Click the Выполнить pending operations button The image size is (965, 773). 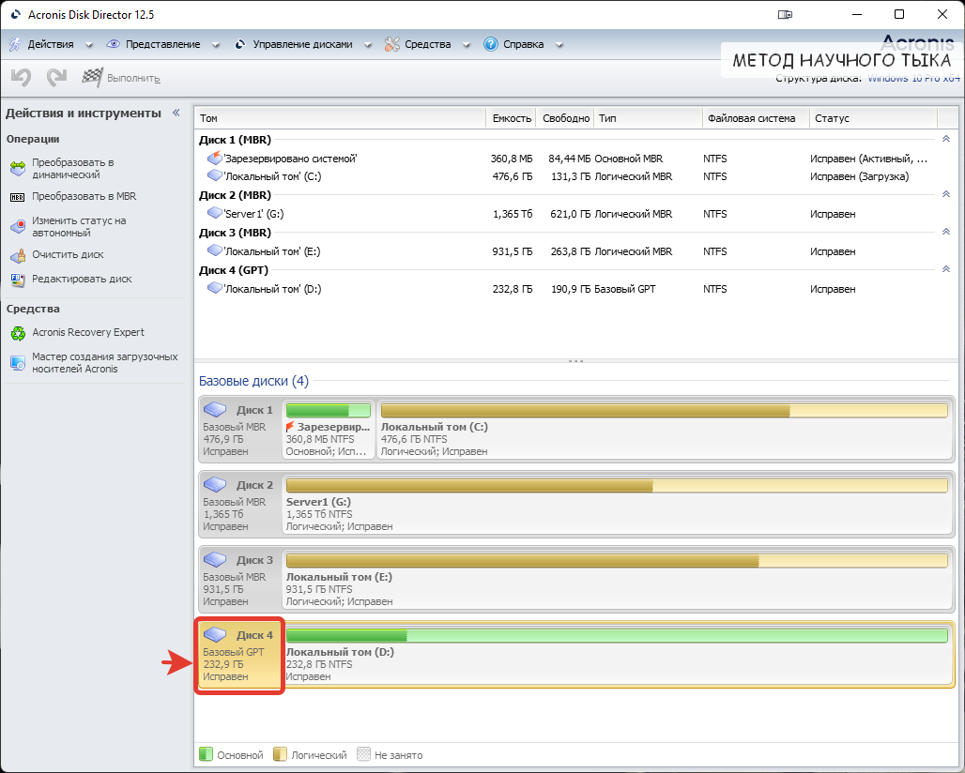coord(121,78)
